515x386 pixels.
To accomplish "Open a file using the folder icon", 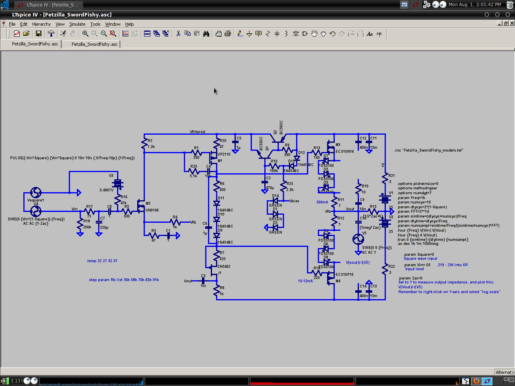I will [x=26, y=34].
